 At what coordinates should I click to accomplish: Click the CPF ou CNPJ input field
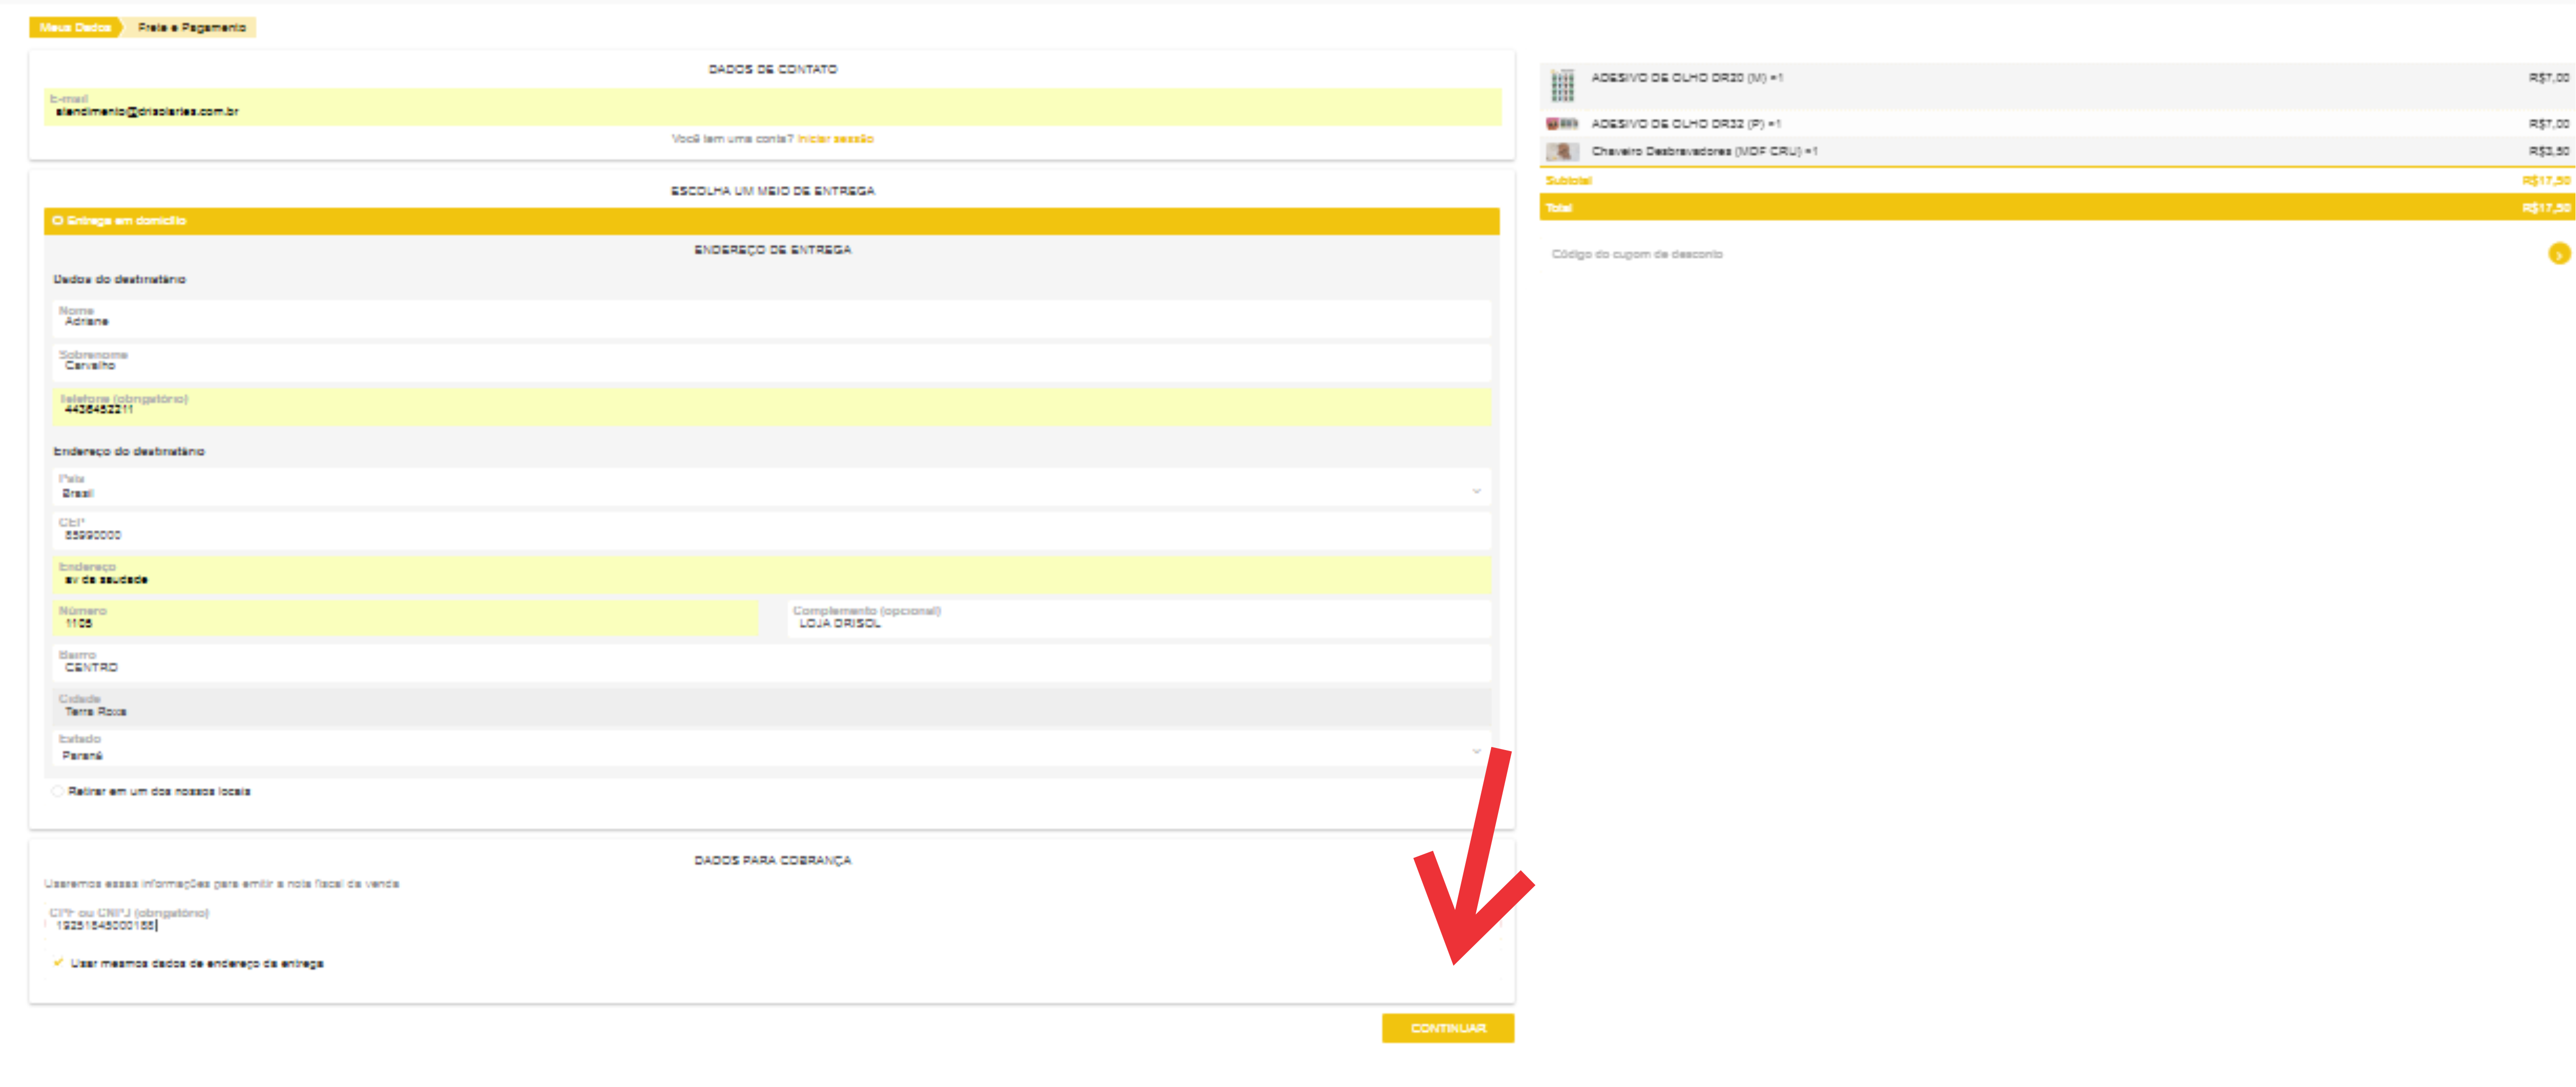[772, 920]
